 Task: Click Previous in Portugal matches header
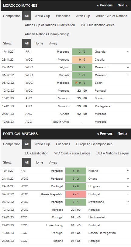pos(105,133)
